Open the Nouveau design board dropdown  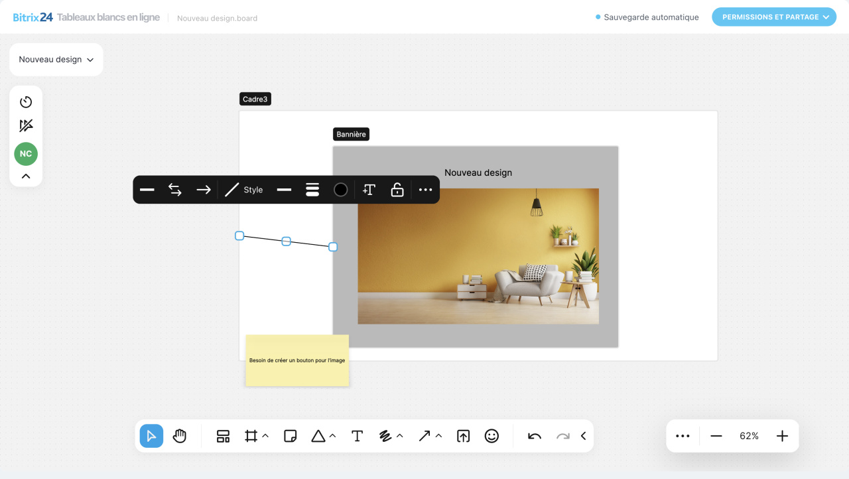[x=56, y=59]
